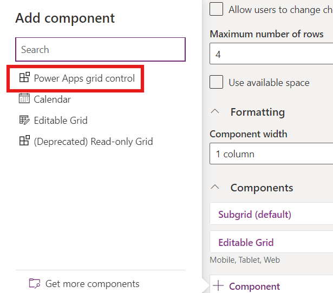The image size is (333, 293).
Task: Choose Calendar from the component list
Action: click(52, 99)
